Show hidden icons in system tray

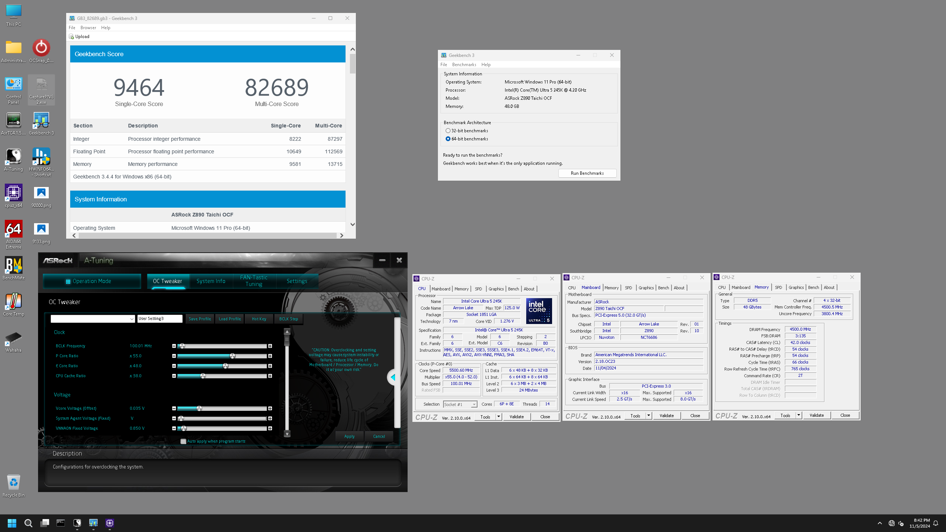coord(880,523)
